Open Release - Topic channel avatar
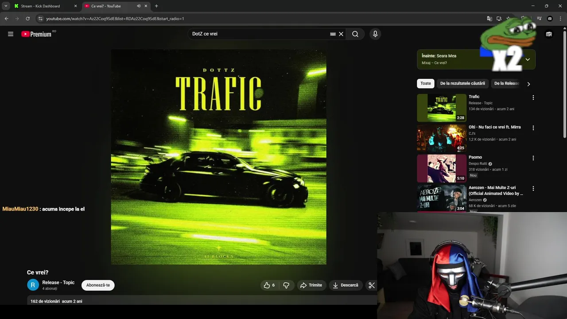 [33, 285]
